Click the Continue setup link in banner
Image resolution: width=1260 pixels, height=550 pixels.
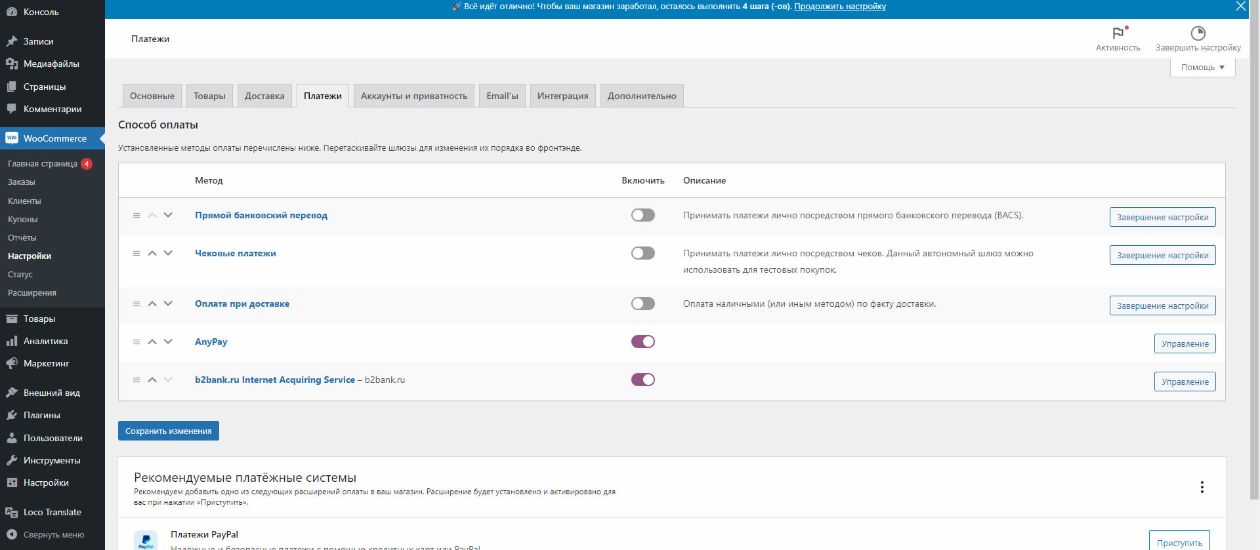pos(839,7)
